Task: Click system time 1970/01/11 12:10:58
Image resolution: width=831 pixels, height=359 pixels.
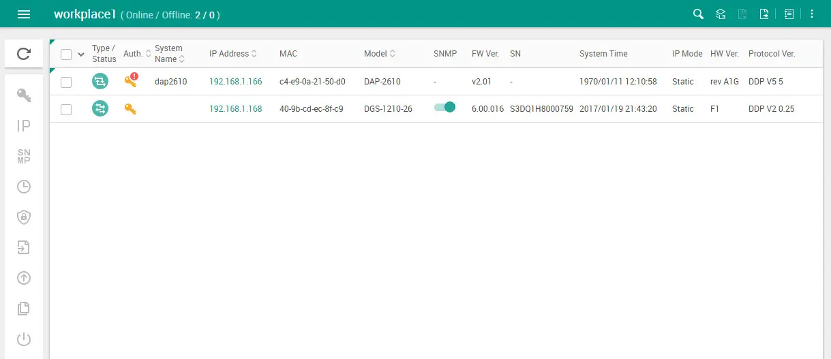Action: coord(618,82)
